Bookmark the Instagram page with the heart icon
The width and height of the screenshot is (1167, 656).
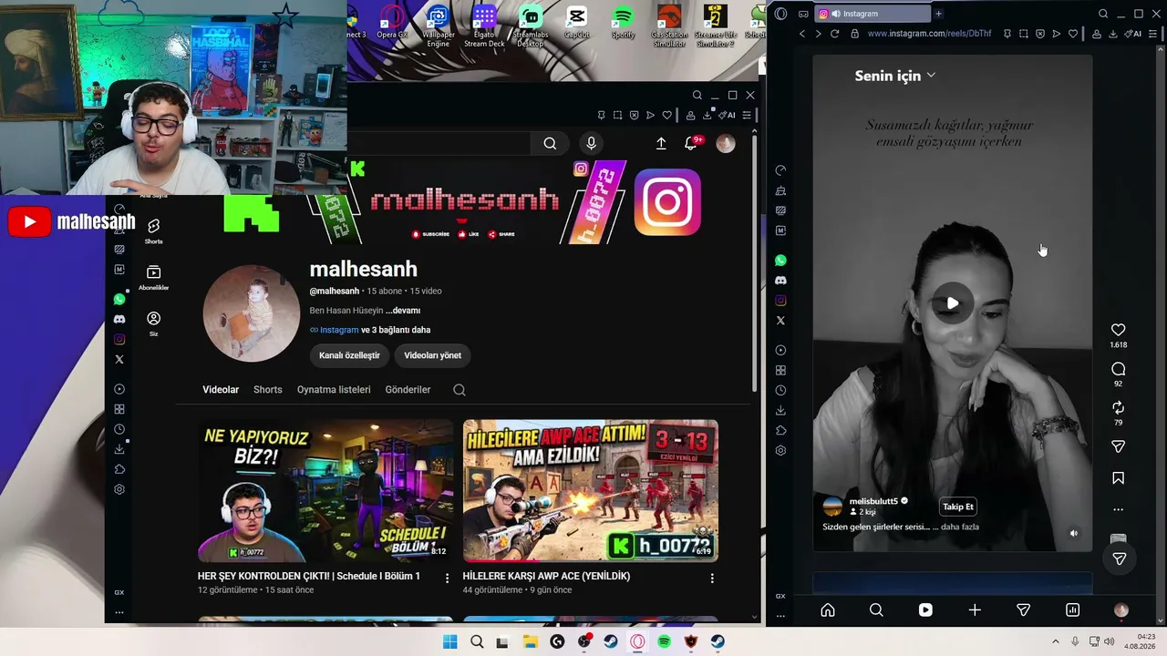(x=1073, y=34)
